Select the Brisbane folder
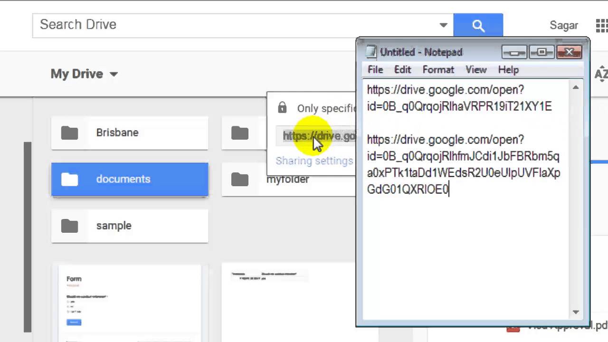This screenshot has width=608, height=342. 130,133
